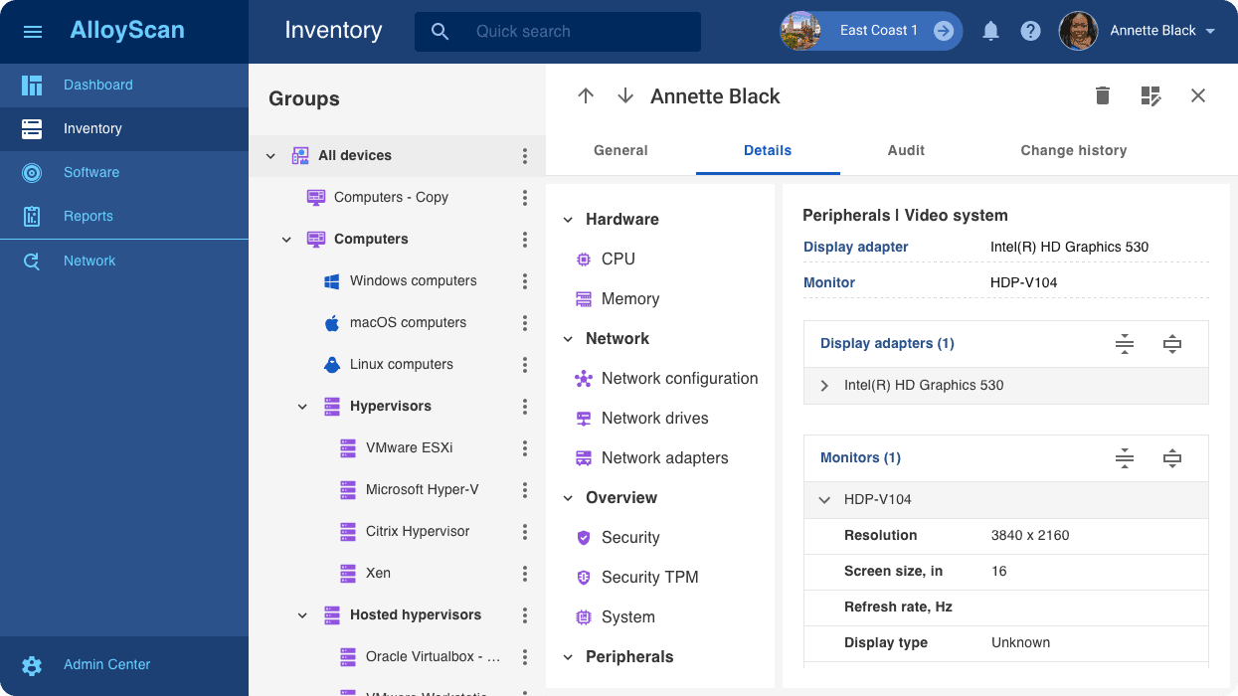Navigate to previous device with up arrow
The image size is (1238, 696).
[586, 95]
